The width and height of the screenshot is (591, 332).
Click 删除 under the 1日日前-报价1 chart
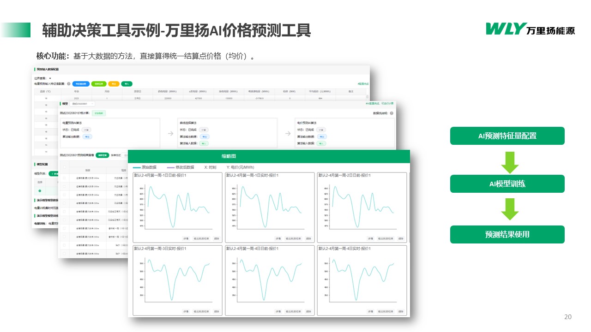click(217, 239)
